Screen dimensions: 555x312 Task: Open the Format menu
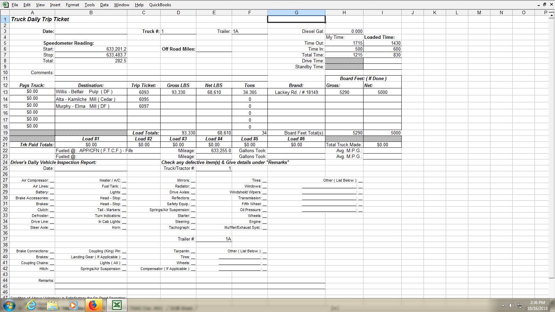72,5
